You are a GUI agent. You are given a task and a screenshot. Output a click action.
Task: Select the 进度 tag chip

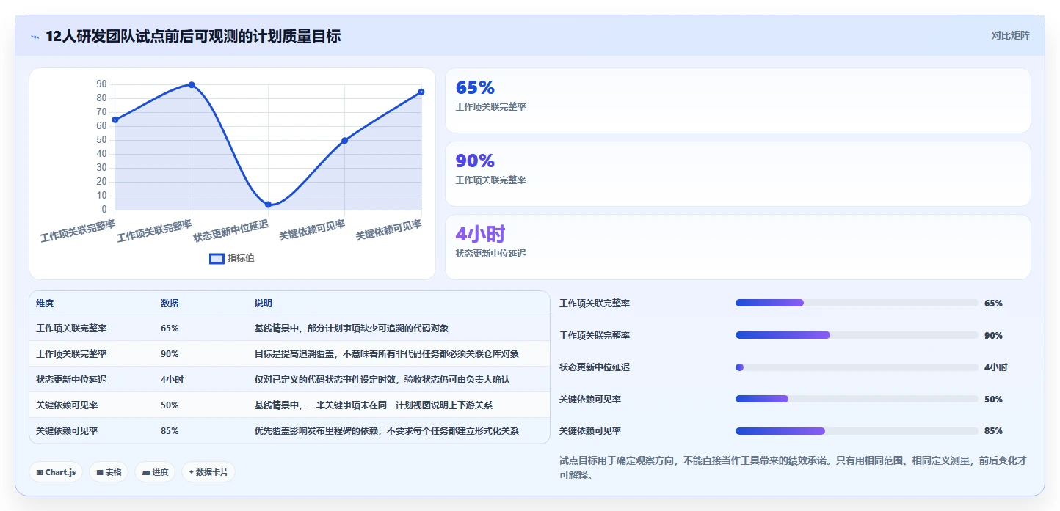(x=155, y=472)
